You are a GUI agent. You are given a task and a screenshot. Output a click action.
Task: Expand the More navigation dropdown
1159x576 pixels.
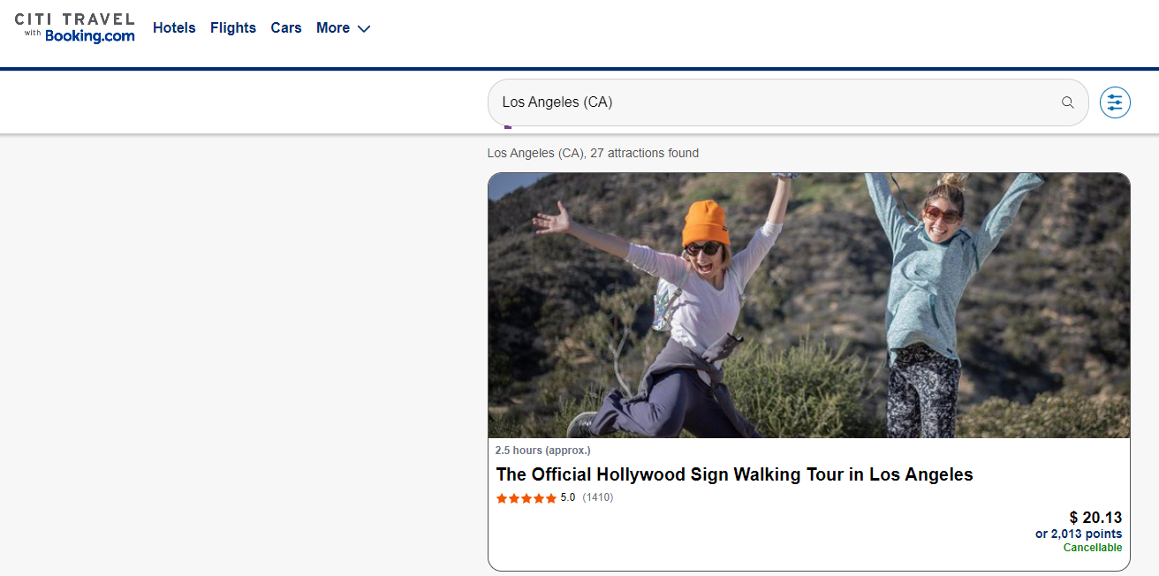(x=343, y=27)
